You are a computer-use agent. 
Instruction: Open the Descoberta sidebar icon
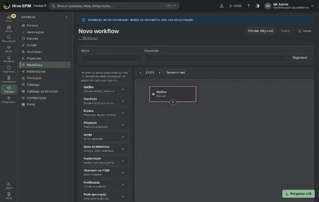tap(9, 39)
